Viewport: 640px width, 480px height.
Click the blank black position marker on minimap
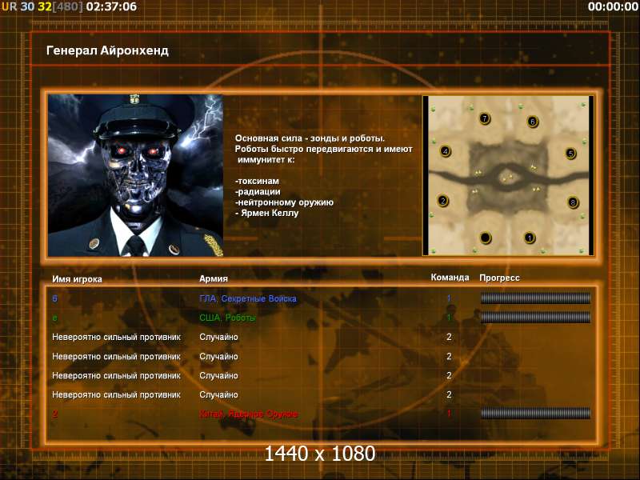[486, 237]
